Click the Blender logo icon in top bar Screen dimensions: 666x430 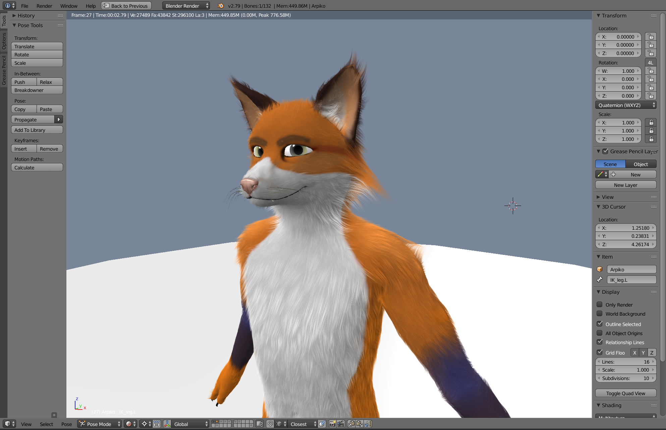(x=220, y=6)
